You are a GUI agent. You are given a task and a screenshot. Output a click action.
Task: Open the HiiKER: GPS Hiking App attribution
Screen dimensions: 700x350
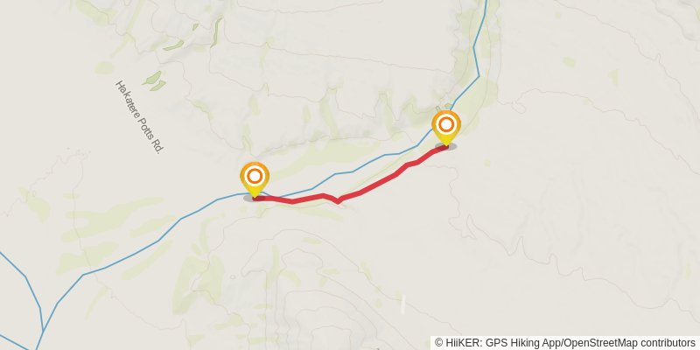(496, 342)
